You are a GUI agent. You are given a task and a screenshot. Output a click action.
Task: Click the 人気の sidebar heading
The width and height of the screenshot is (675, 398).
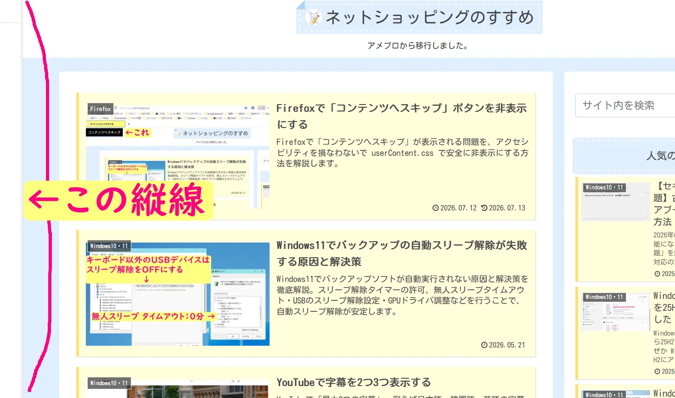660,156
